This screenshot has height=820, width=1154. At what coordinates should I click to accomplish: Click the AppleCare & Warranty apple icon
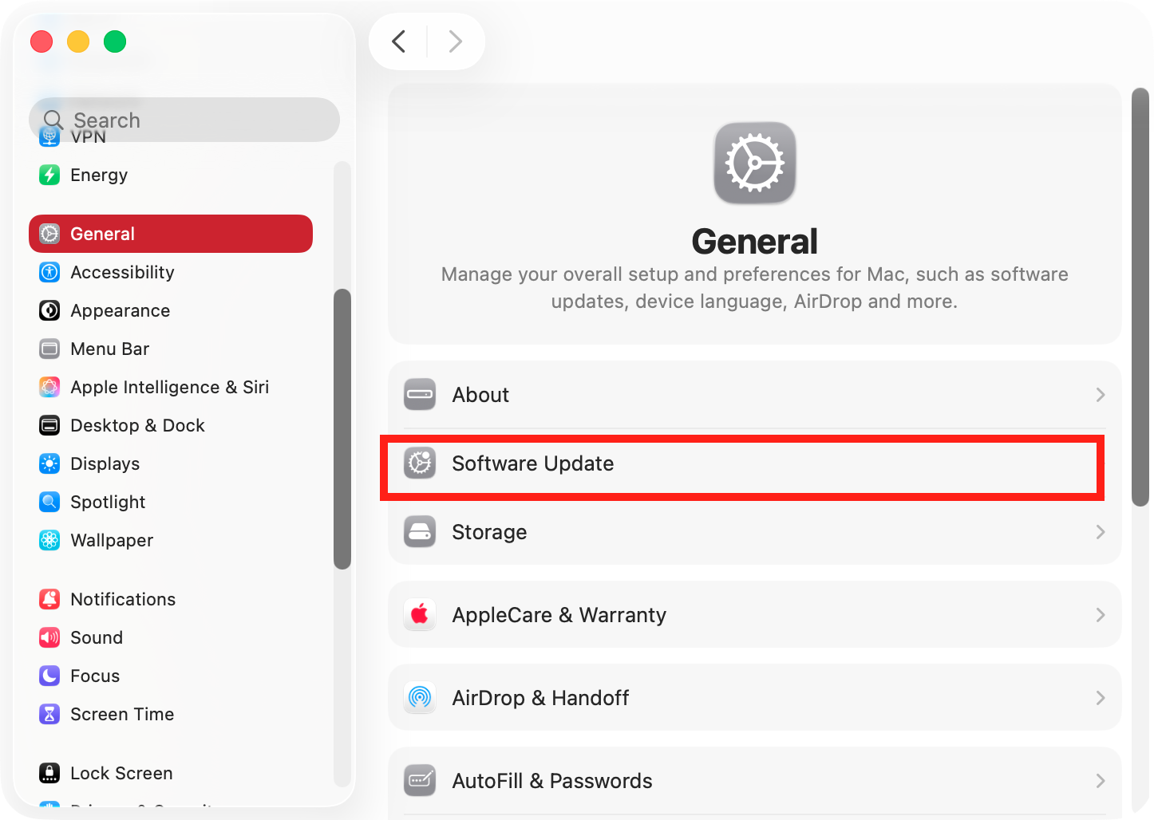[x=420, y=615]
